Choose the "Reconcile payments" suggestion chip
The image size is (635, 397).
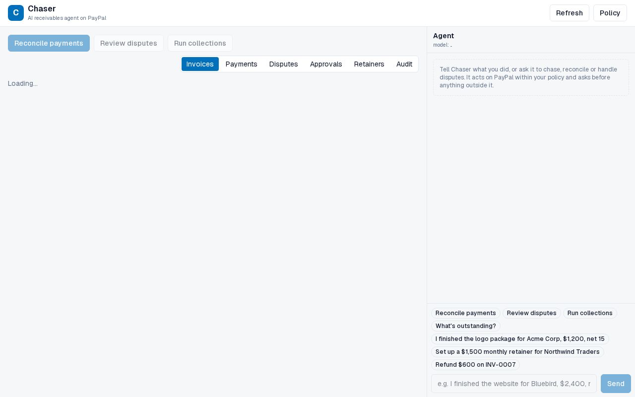tap(466, 313)
